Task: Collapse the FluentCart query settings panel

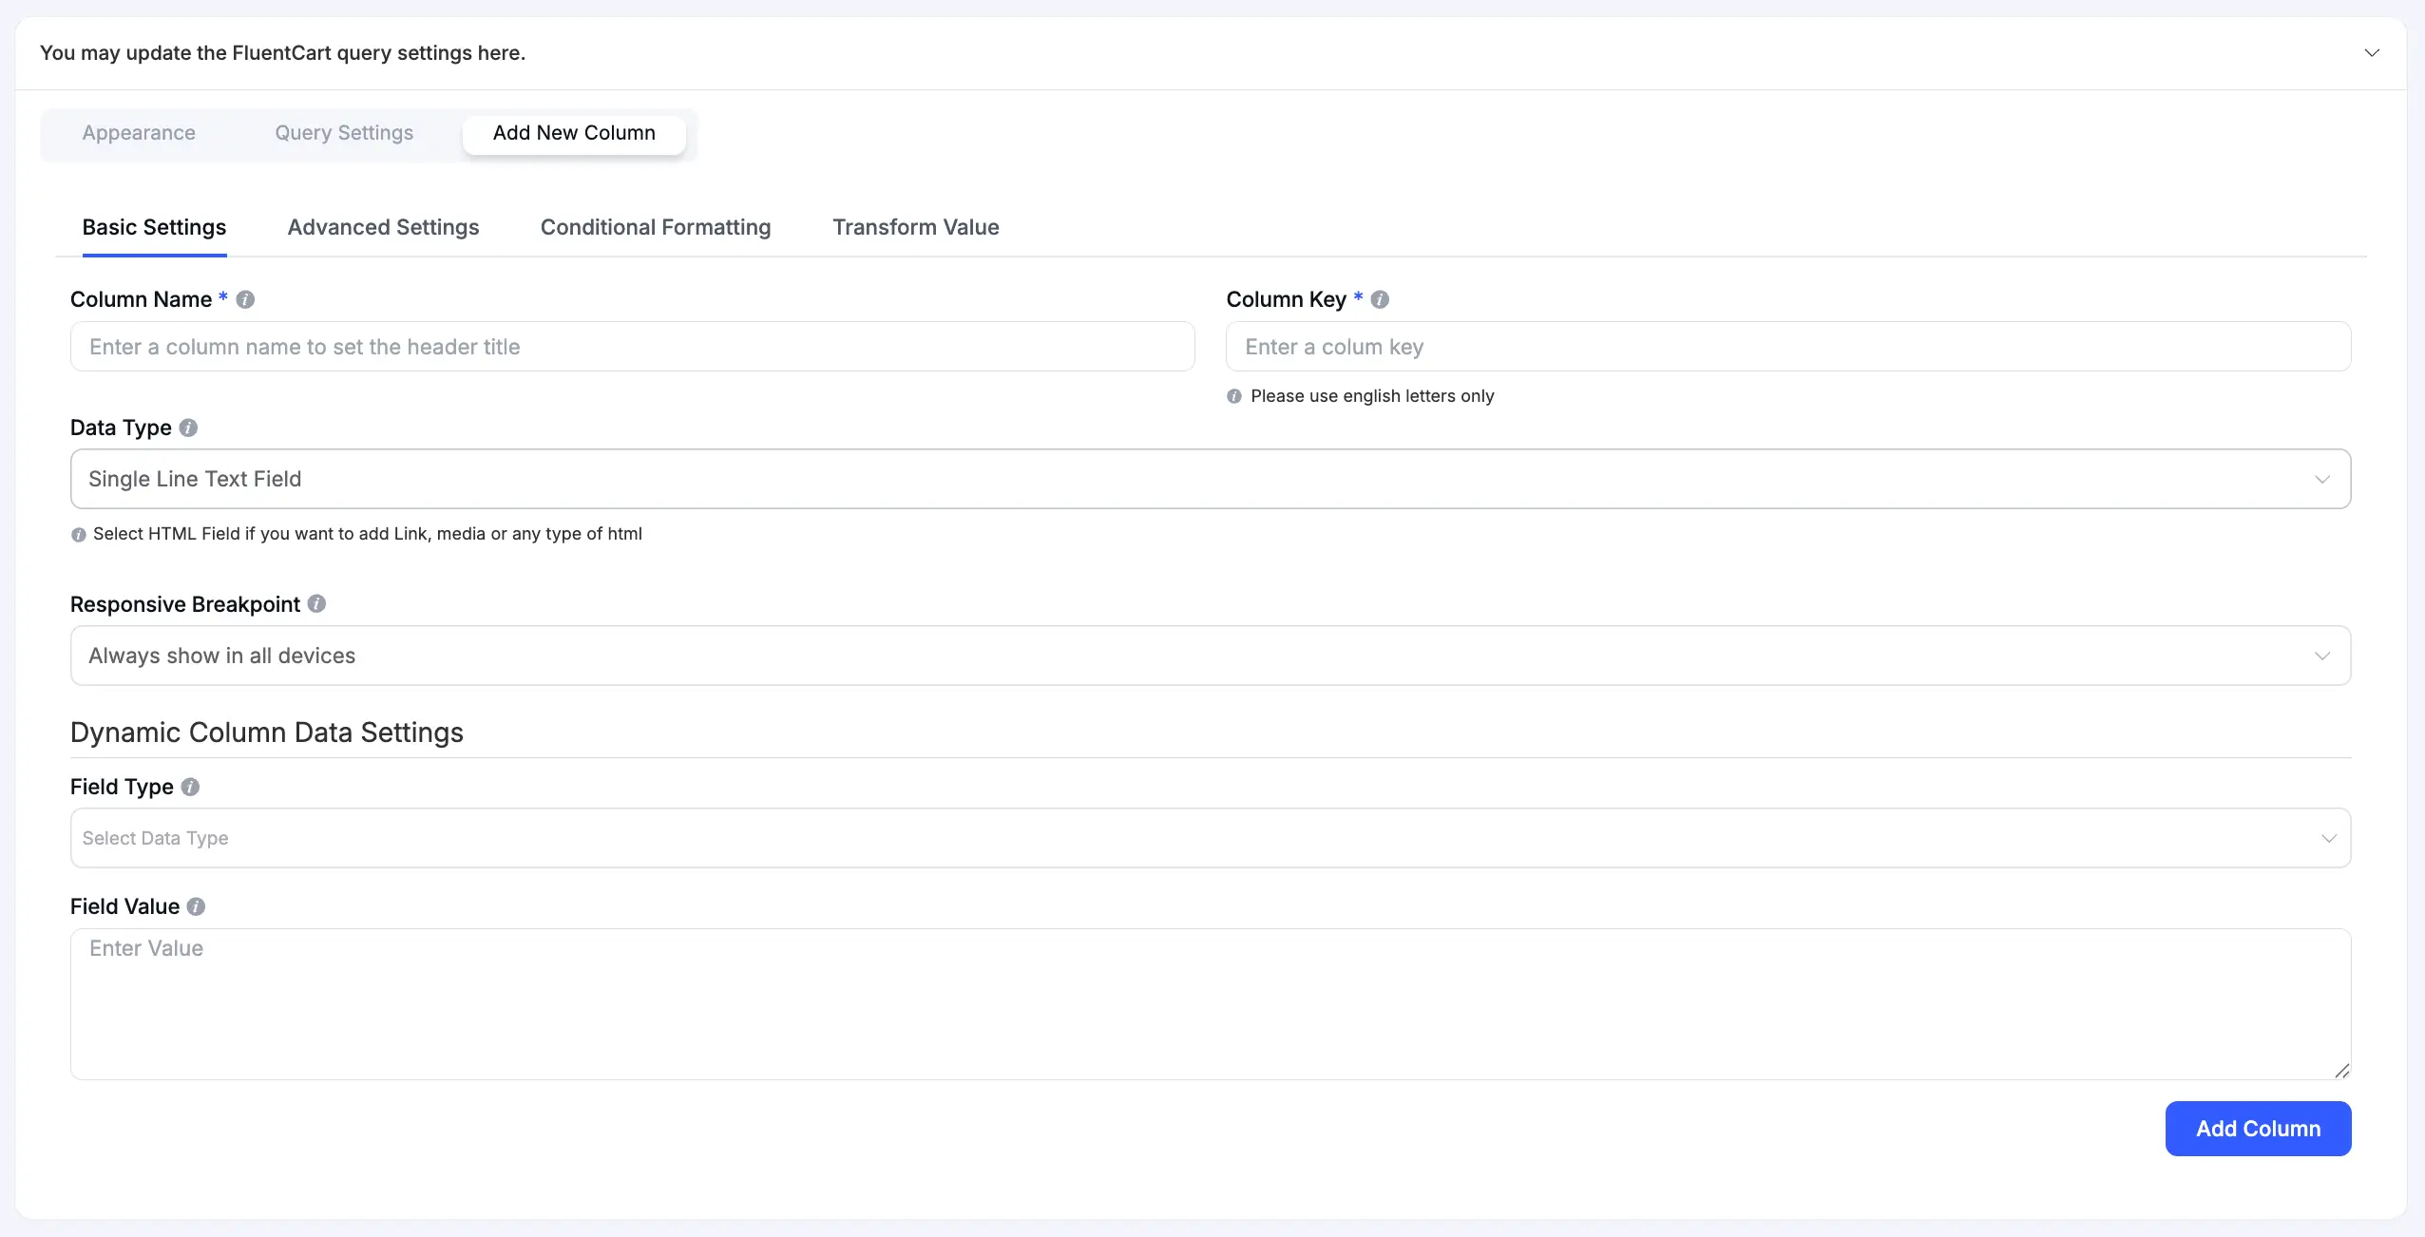Action: coord(2371,53)
